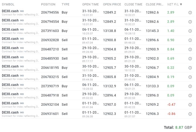This screenshot has width=196, height=132.
Task: Click the TYPE column header
Action: click(66, 4)
